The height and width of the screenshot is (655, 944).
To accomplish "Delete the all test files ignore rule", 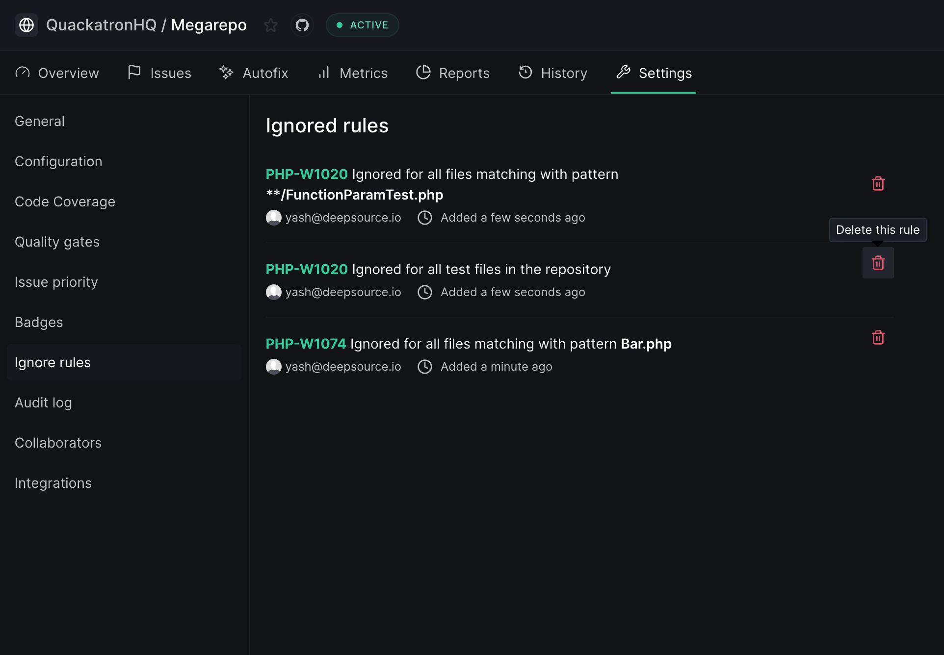I will [878, 263].
